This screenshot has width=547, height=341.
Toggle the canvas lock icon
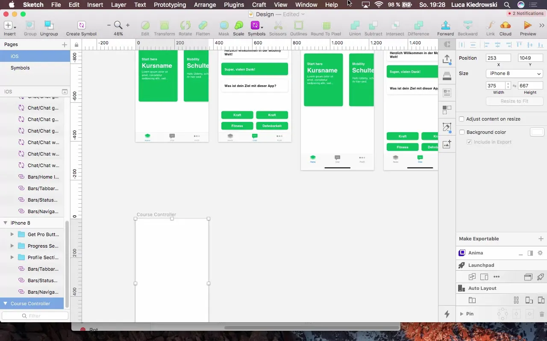76,45
